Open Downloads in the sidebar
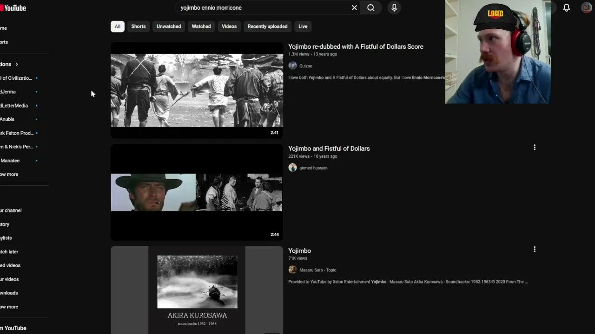This screenshot has height=334, width=595. point(9,293)
